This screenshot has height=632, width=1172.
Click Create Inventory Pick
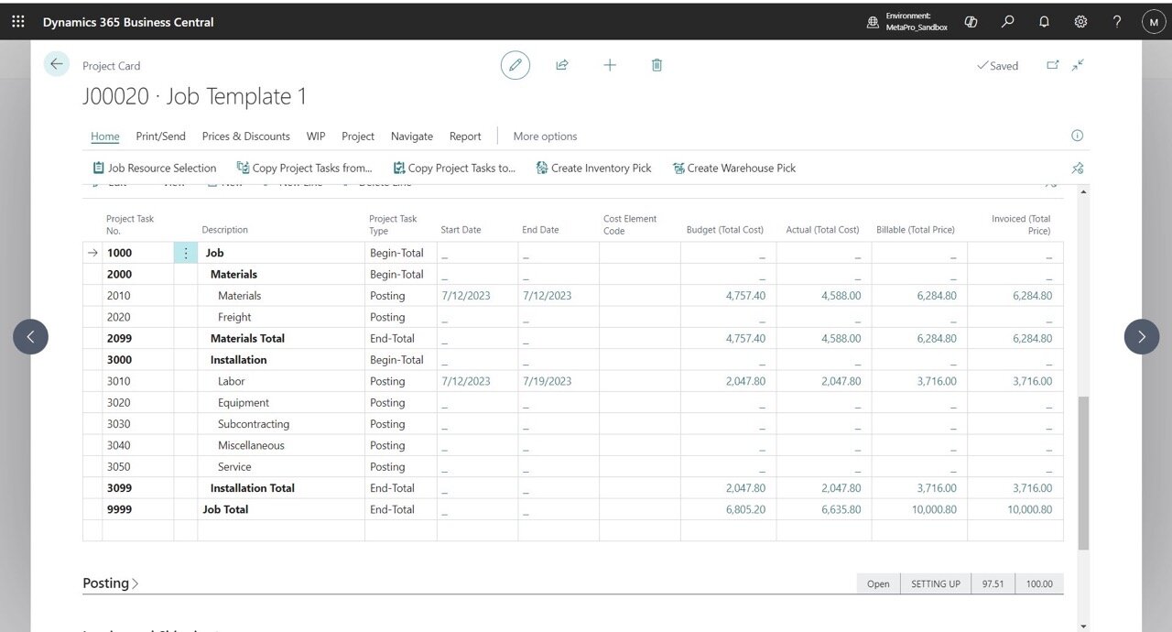(593, 169)
